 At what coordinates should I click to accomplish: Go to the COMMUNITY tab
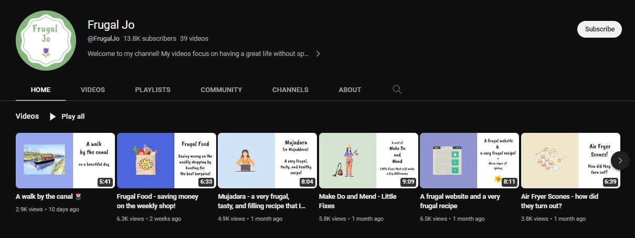point(221,89)
